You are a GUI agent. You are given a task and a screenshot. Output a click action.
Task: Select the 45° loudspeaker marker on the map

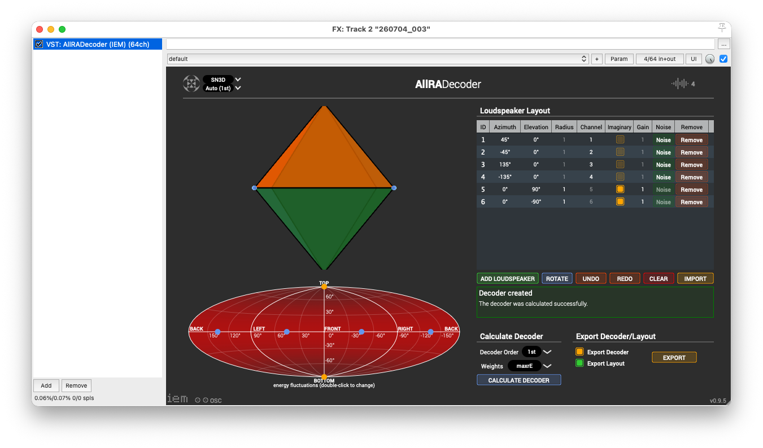coord(287,332)
